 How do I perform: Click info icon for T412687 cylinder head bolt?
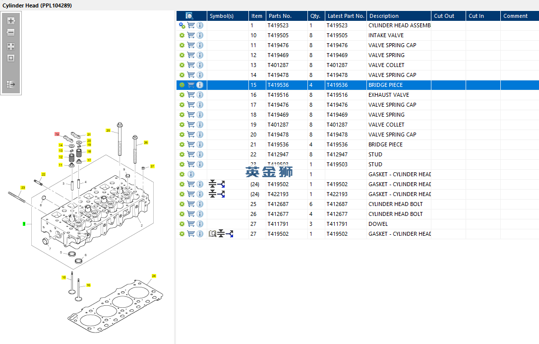tap(200, 204)
